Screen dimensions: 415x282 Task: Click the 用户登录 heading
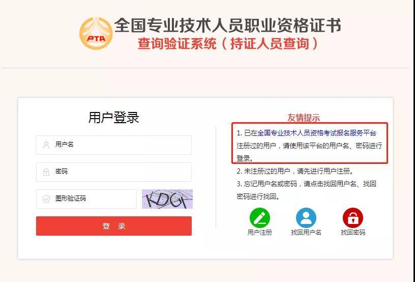point(114,117)
